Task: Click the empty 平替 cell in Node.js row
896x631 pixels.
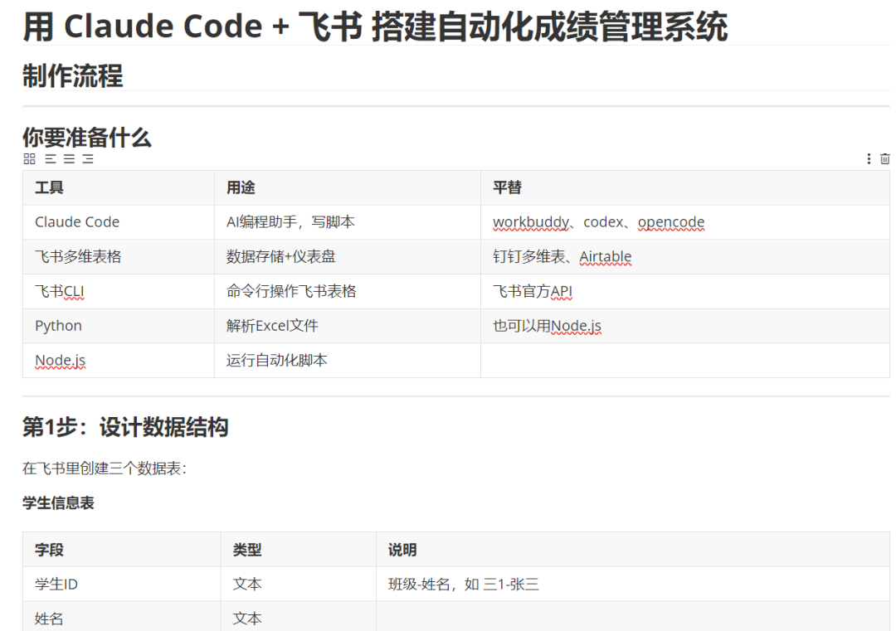Action: (685, 361)
